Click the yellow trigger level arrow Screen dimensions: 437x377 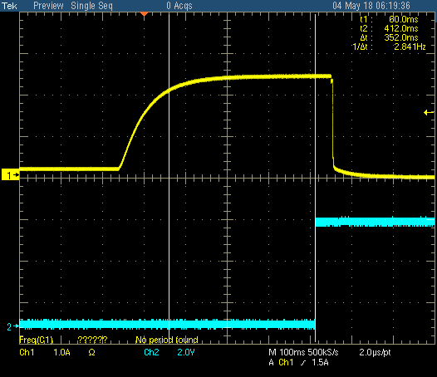(429, 113)
